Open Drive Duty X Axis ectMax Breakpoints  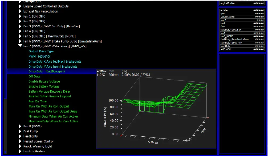click(55, 61)
